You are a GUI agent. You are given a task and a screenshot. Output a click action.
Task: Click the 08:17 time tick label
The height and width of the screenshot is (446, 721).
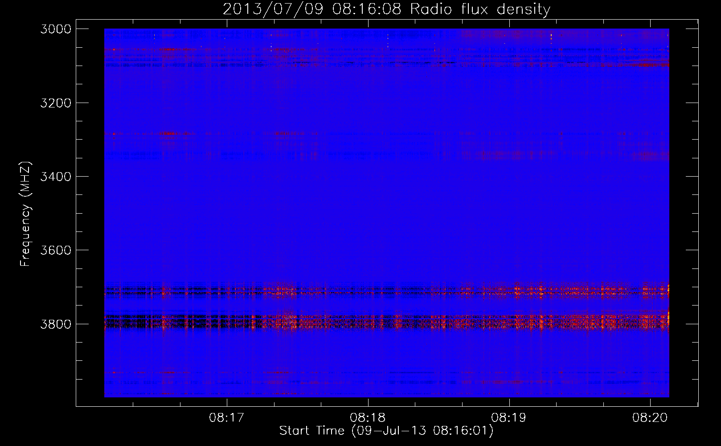point(227,418)
